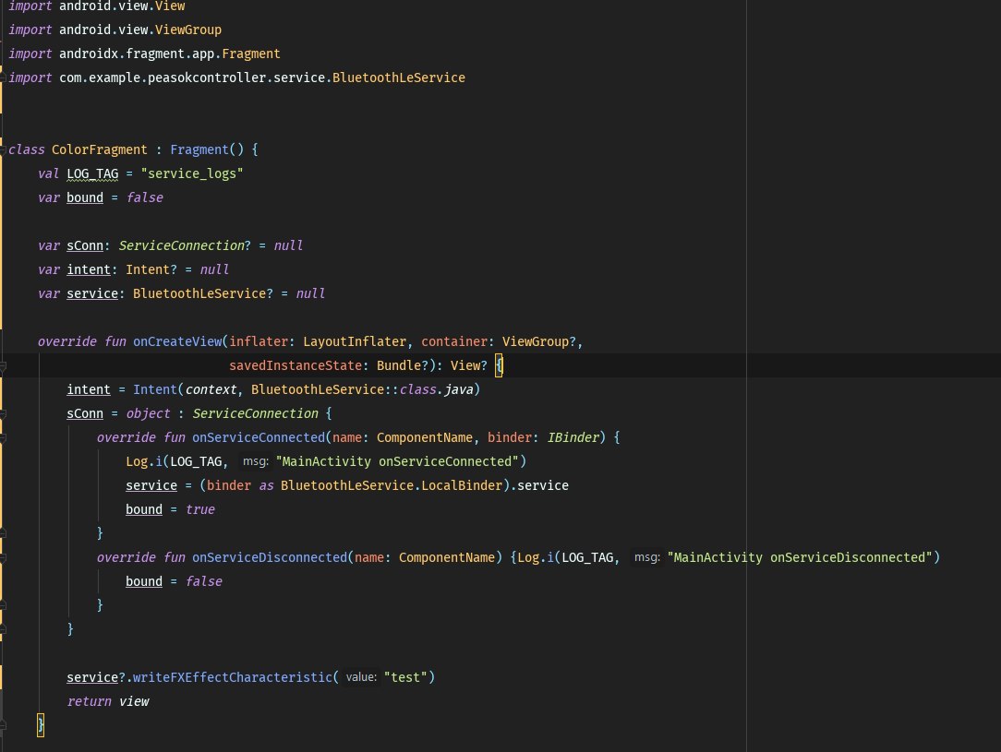Click 'ComponentName' type in onServiceConnected
Viewport: 1001px width, 752px height.
[x=425, y=438]
